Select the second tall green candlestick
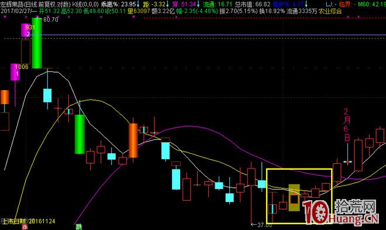 [x=80, y=134]
